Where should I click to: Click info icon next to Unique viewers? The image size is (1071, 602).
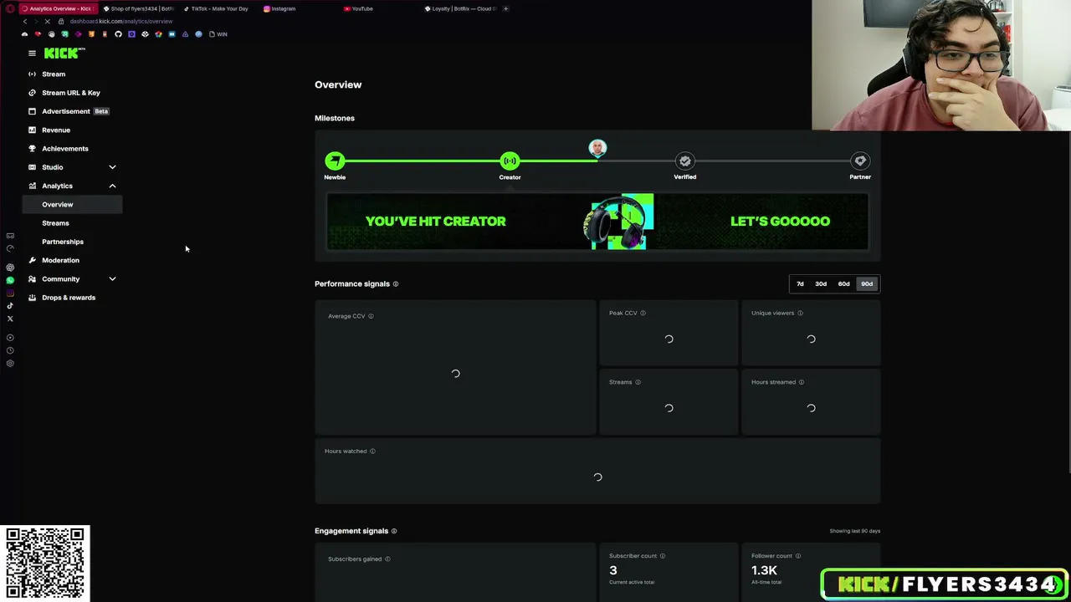click(800, 314)
